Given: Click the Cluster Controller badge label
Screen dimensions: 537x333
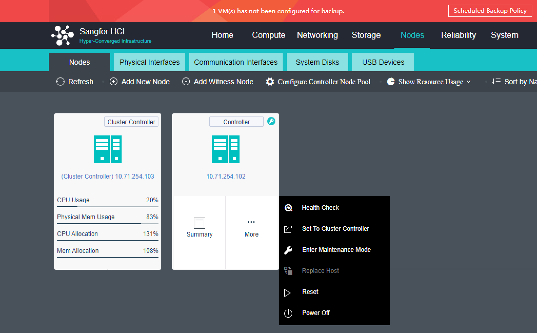Looking at the screenshot, I should (131, 122).
